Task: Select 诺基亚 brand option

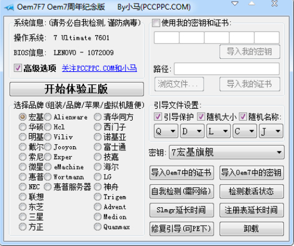Action: tap(98, 137)
